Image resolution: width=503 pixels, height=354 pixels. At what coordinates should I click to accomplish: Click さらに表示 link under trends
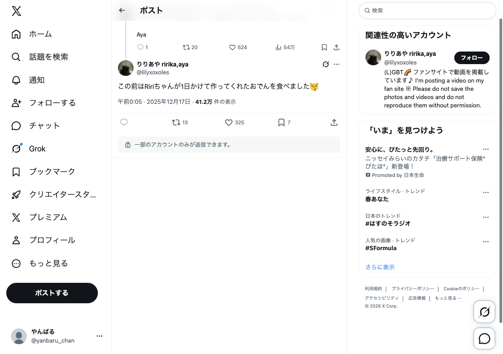click(x=380, y=267)
